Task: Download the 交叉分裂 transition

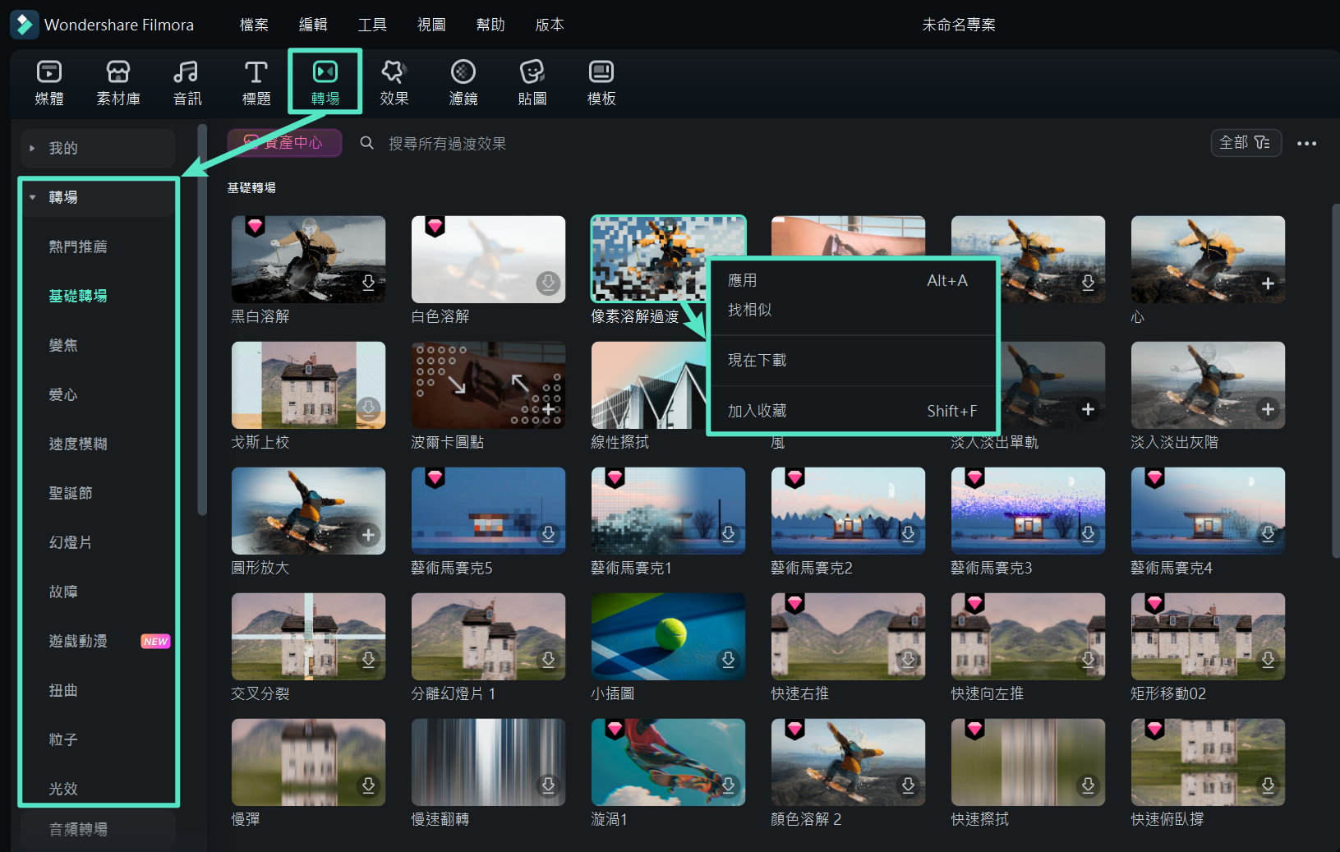Action: pyautogui.click(x=368, y=660)
